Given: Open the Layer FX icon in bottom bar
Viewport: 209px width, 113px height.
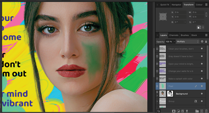Looking at the screenshot, I should coord(183,111).
